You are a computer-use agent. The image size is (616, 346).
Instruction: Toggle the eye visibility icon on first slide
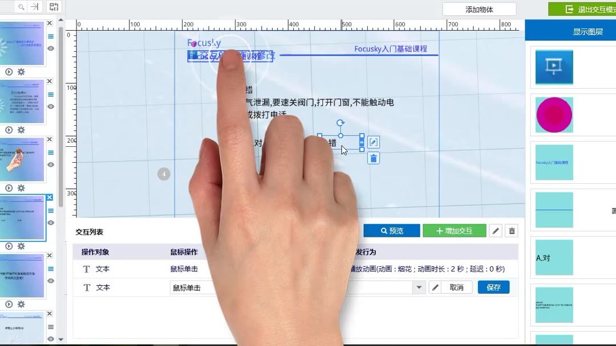pos(51,48)
